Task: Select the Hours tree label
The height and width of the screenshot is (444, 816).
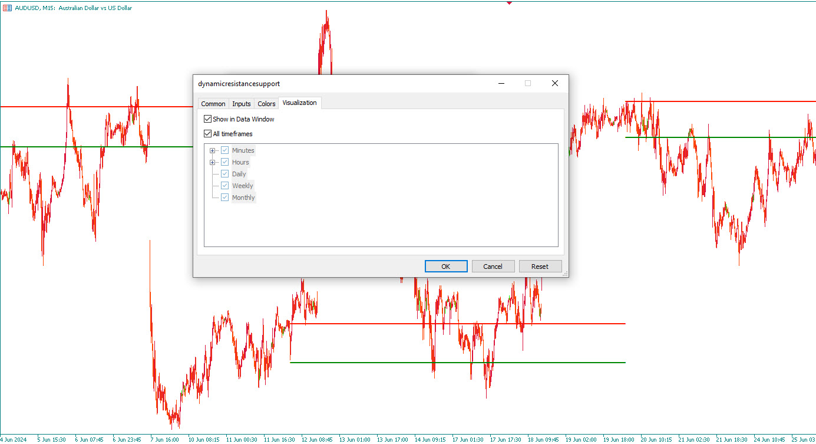Action: pos(240,162)
